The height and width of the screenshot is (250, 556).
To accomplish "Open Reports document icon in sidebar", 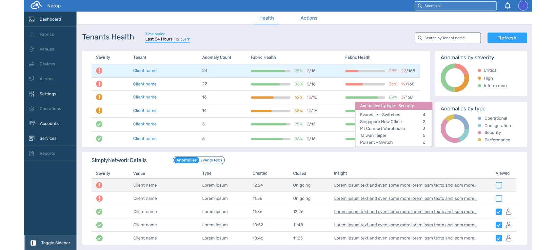I will coord(32,153).
